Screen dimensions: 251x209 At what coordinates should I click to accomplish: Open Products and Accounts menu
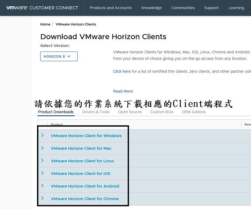[111, 8]
